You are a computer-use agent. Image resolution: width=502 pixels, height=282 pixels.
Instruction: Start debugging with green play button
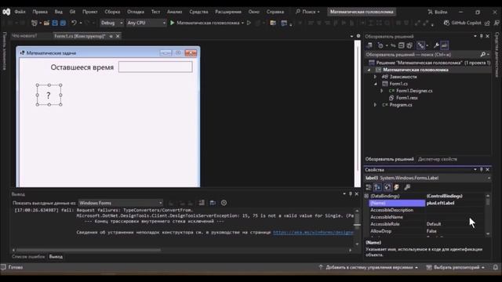click(x=173, y=23)
